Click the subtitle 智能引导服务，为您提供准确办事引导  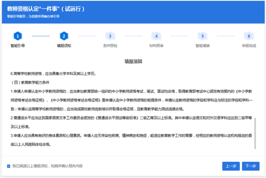(33, 16)
